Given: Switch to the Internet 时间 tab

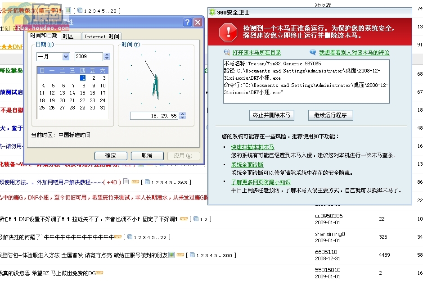Looking at the screenshot, I should click(101, 36).
